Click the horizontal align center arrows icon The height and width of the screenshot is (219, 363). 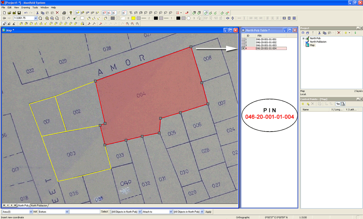tap(228, 18)
